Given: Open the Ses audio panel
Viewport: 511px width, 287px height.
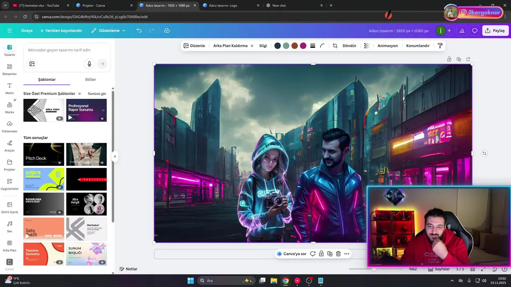Looking at the screenshot, I should click(x=10, y=226).
